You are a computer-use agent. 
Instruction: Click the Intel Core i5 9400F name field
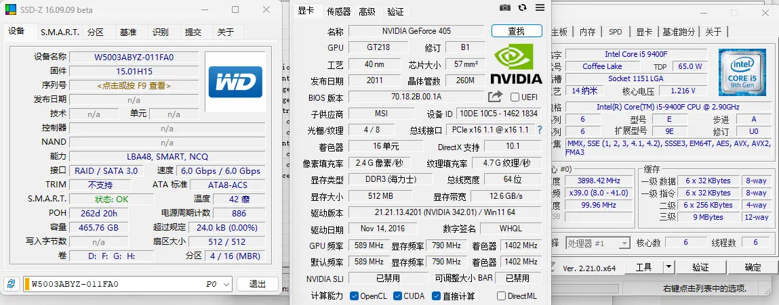[636, 54]
